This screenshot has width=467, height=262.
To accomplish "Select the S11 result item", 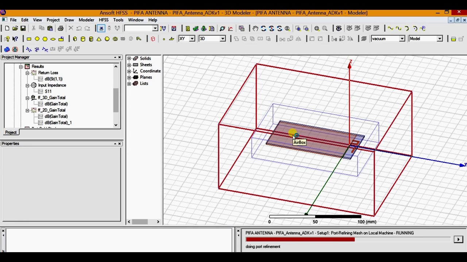I will [48, 91].
